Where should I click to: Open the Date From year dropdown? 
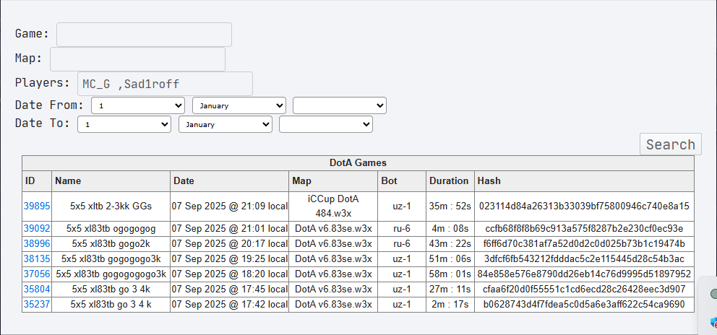340,105
